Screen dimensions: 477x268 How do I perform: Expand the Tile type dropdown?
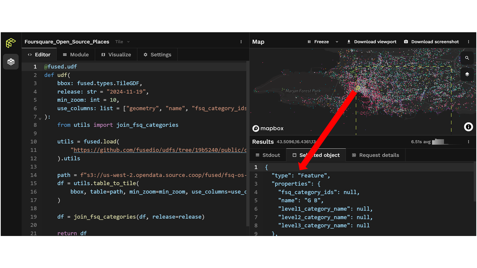click(123, 42)
